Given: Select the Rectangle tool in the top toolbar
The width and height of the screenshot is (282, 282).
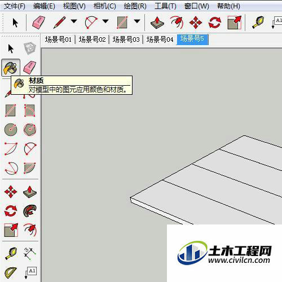Looking at the screenshot, I should pyautogui.click(x=122, y=23).
